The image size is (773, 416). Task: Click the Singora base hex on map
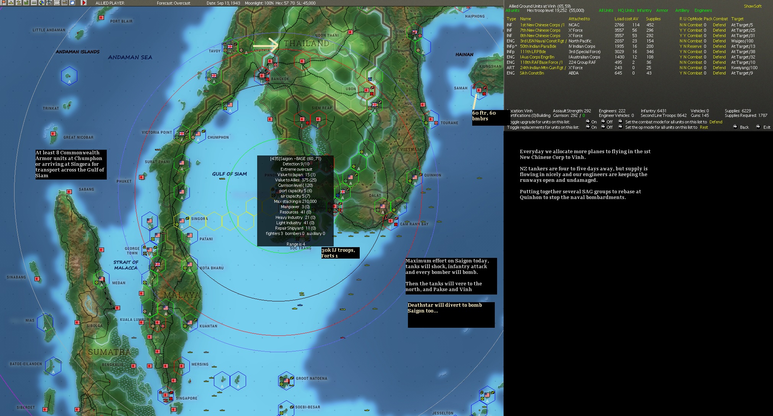click(x=182, y=220)
